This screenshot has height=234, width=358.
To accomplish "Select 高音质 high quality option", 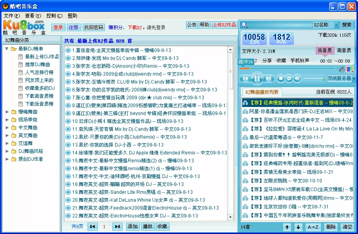I will (x=344, y=50).
